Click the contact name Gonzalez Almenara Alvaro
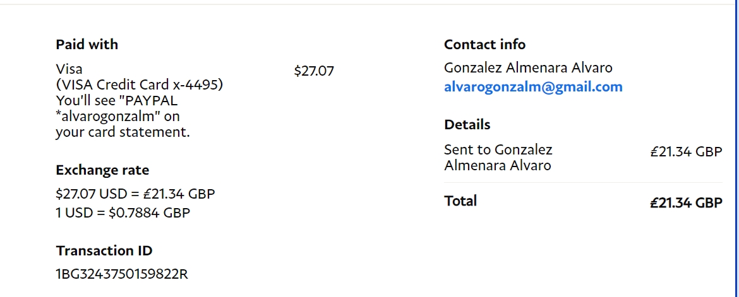Image resolution: width=739 pixels, height=297 pixels. [528, 67]
